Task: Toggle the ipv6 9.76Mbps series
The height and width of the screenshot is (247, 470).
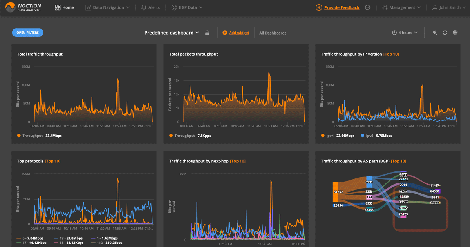Action: tap(376, 136)
